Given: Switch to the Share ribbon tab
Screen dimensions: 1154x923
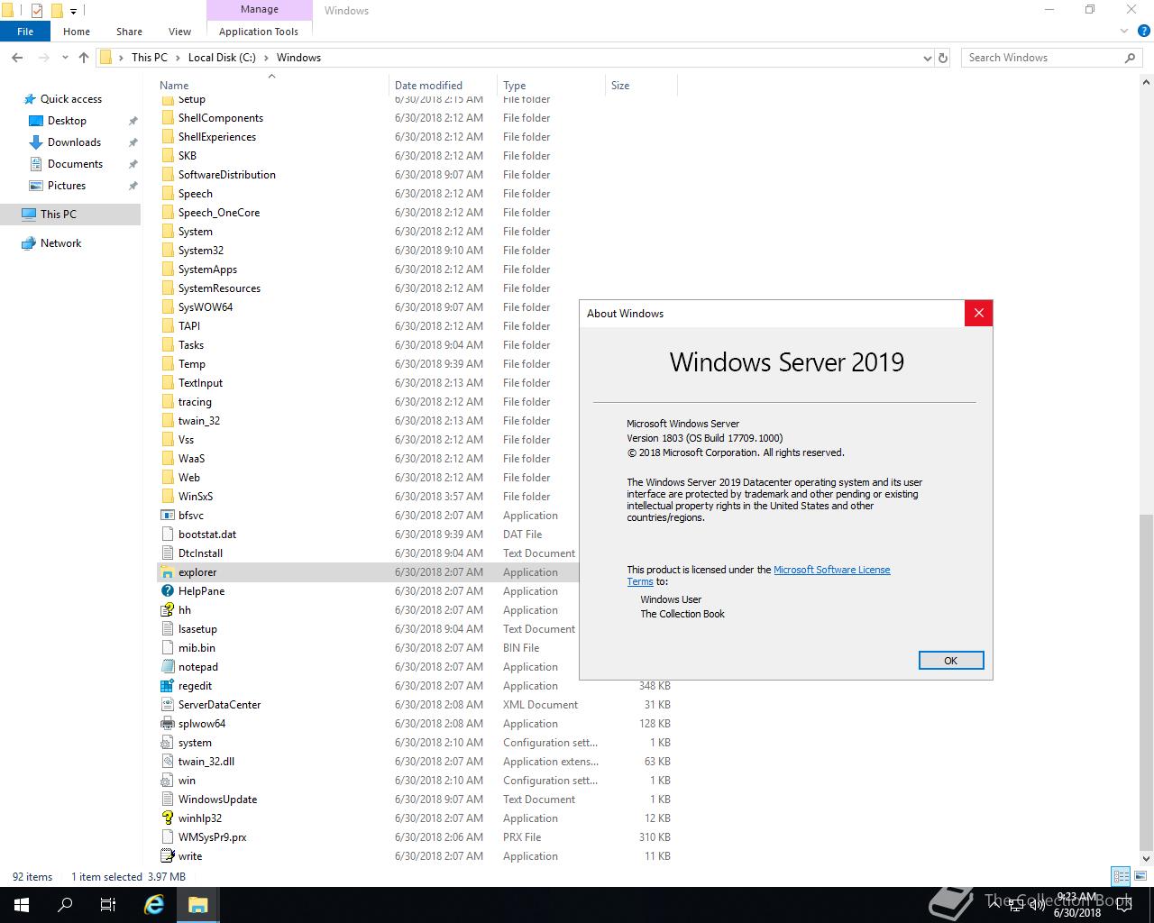Looking at the screenshot, I should 129,32.
